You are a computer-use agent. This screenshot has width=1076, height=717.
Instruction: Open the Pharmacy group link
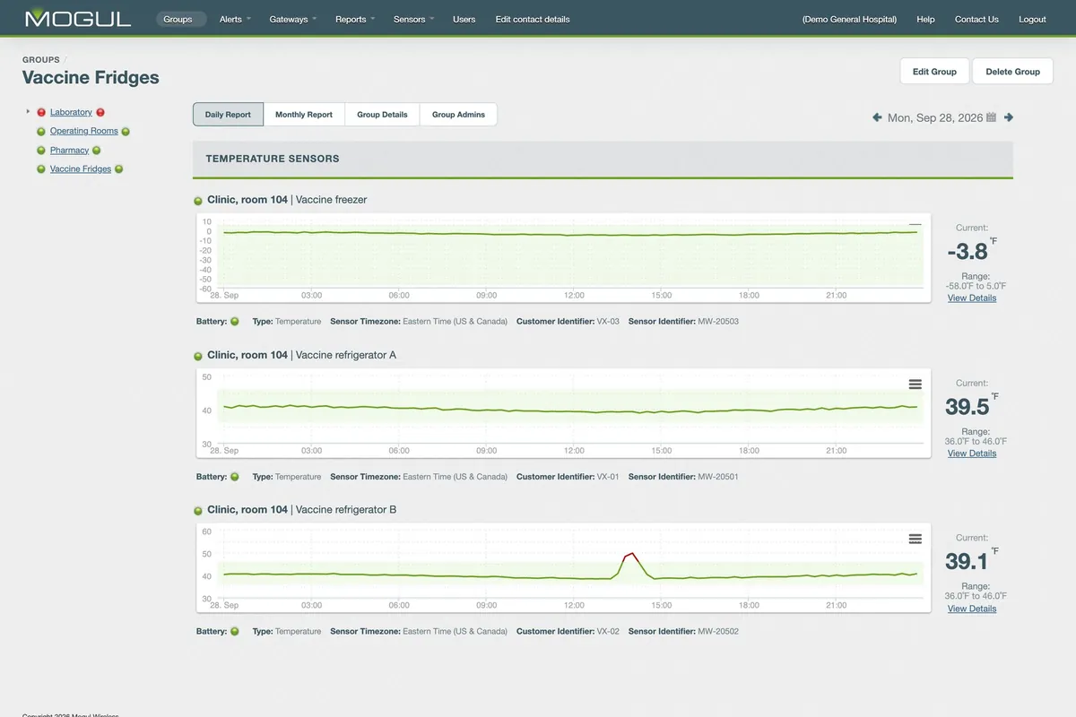[x=69, y=151]
